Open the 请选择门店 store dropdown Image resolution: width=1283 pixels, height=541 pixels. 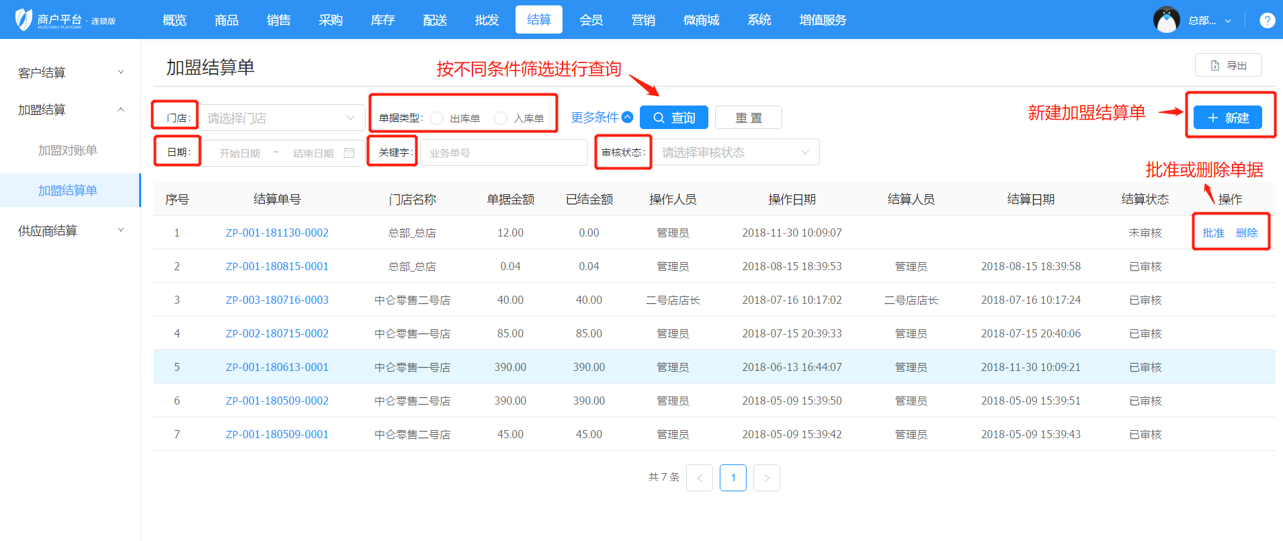pyautogui.click(x=282, y=118)
